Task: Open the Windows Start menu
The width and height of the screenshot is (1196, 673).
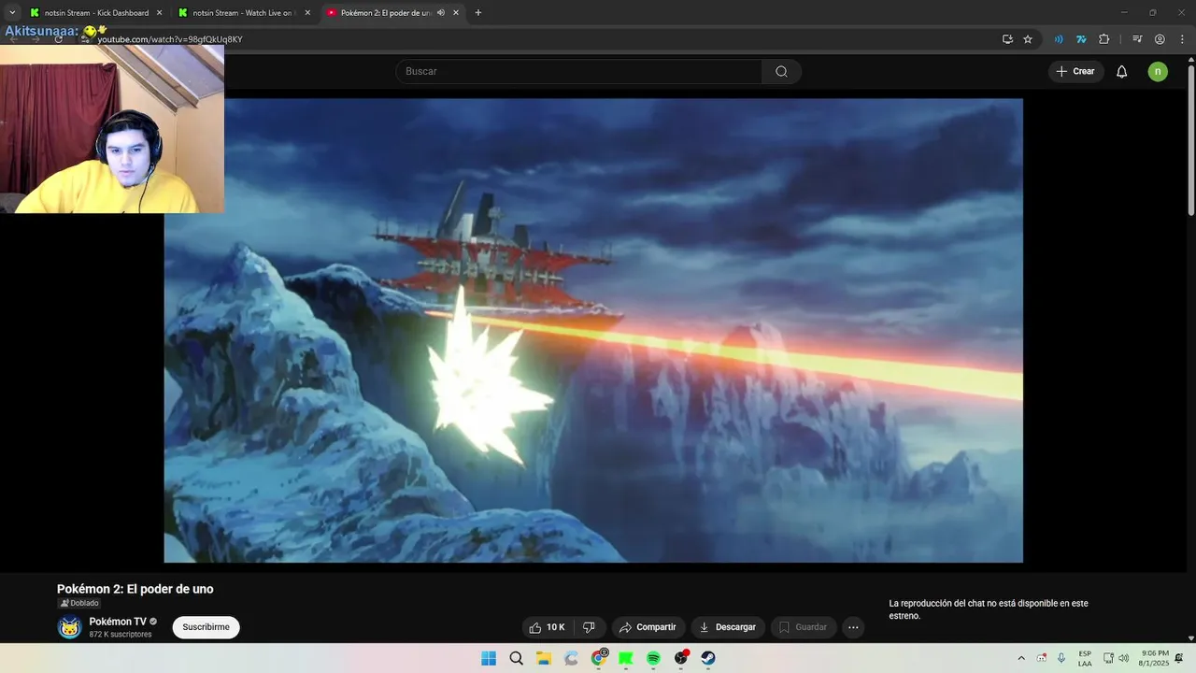Action: (489, 658)
